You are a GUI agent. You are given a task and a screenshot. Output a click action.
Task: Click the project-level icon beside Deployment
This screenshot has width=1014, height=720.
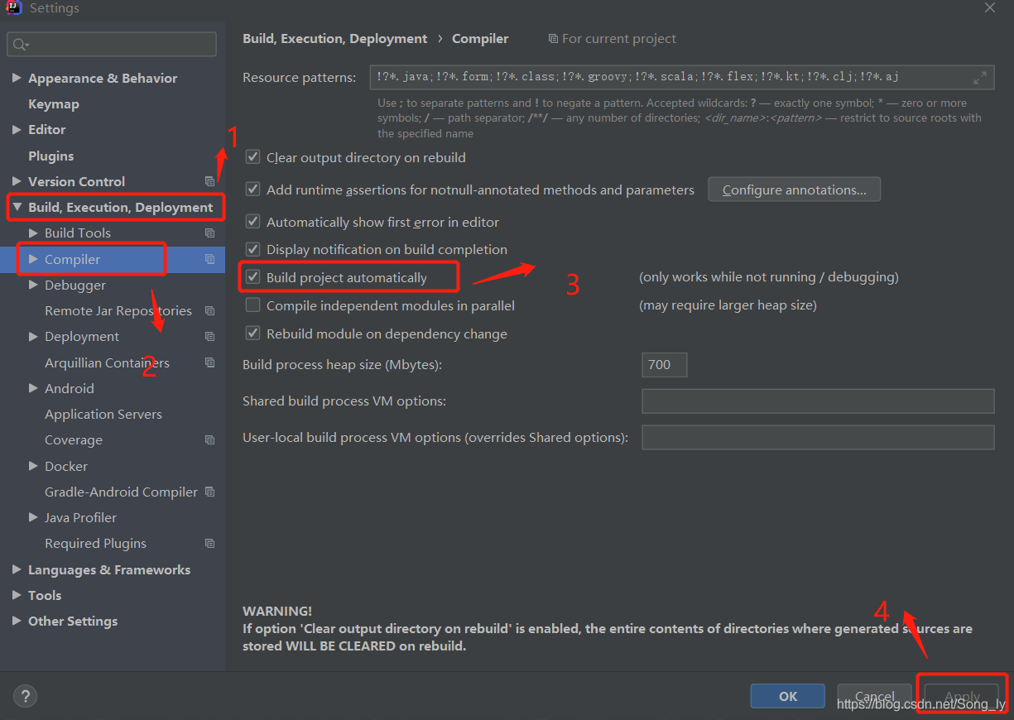(209, 337)
